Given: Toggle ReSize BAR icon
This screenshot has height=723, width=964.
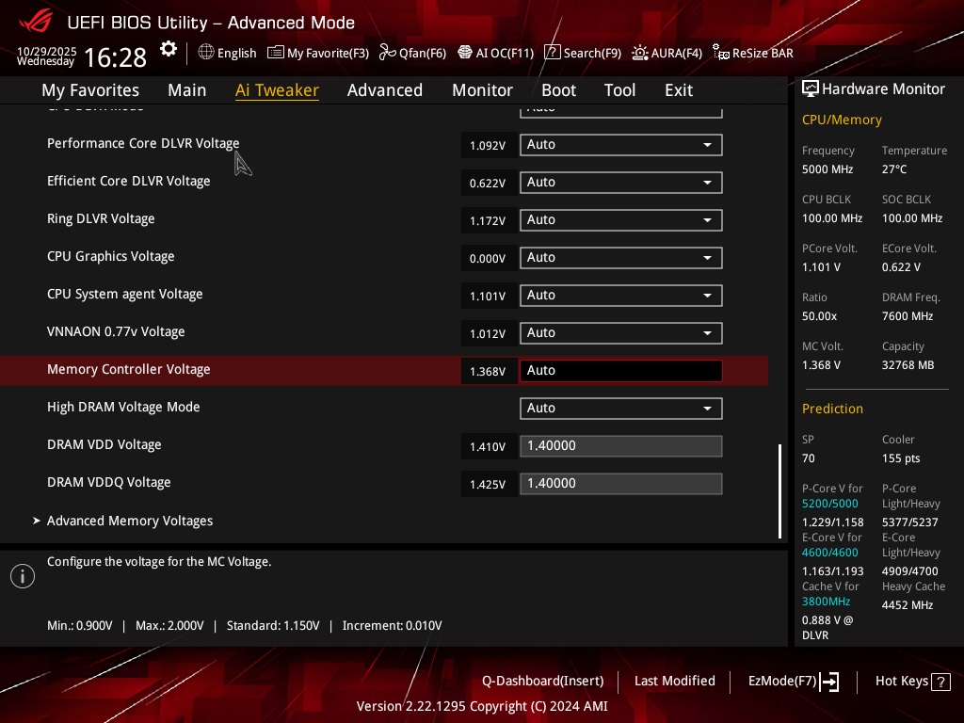Looking at the screenshot, I should (x=720, y=53).
